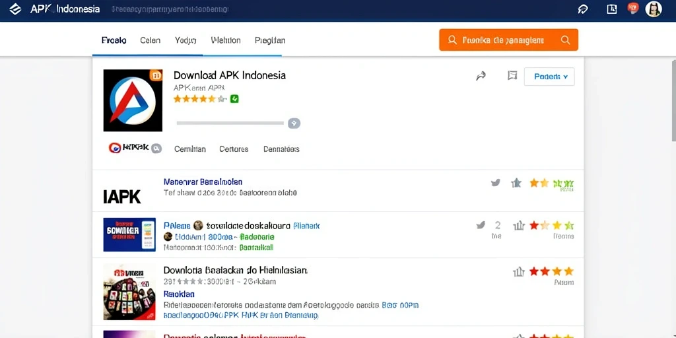676x338 pixels.
Task: Open the blue Bowmer thumbnail
Action: [x=129, y=234]
